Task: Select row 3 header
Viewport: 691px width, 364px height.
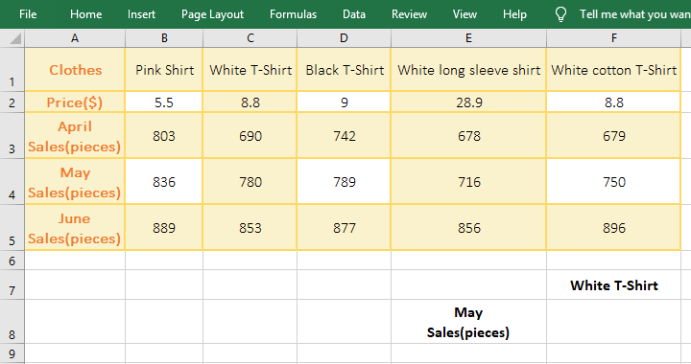Action: coord(12,135)
